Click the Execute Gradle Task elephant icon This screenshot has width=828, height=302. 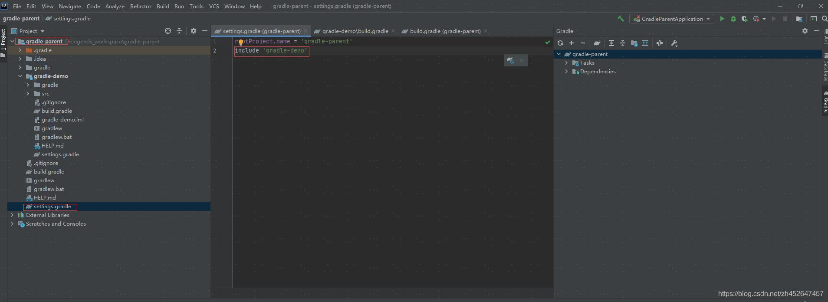click(x=597, y=43)
